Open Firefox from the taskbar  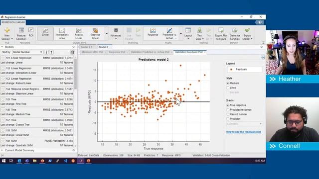pyautogui.click(x=42, y=161)
